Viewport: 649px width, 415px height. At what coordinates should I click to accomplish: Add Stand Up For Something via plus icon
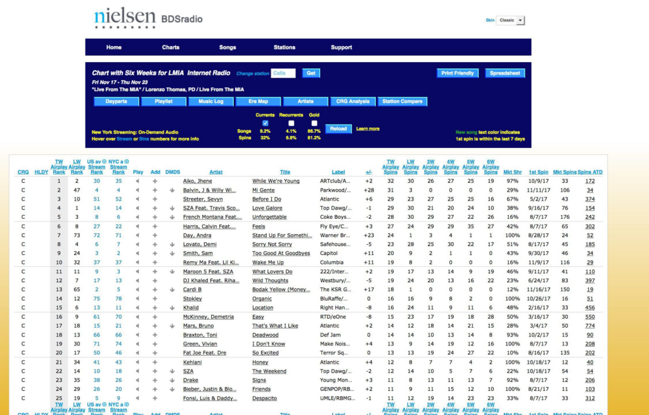[x=155, y=235]
